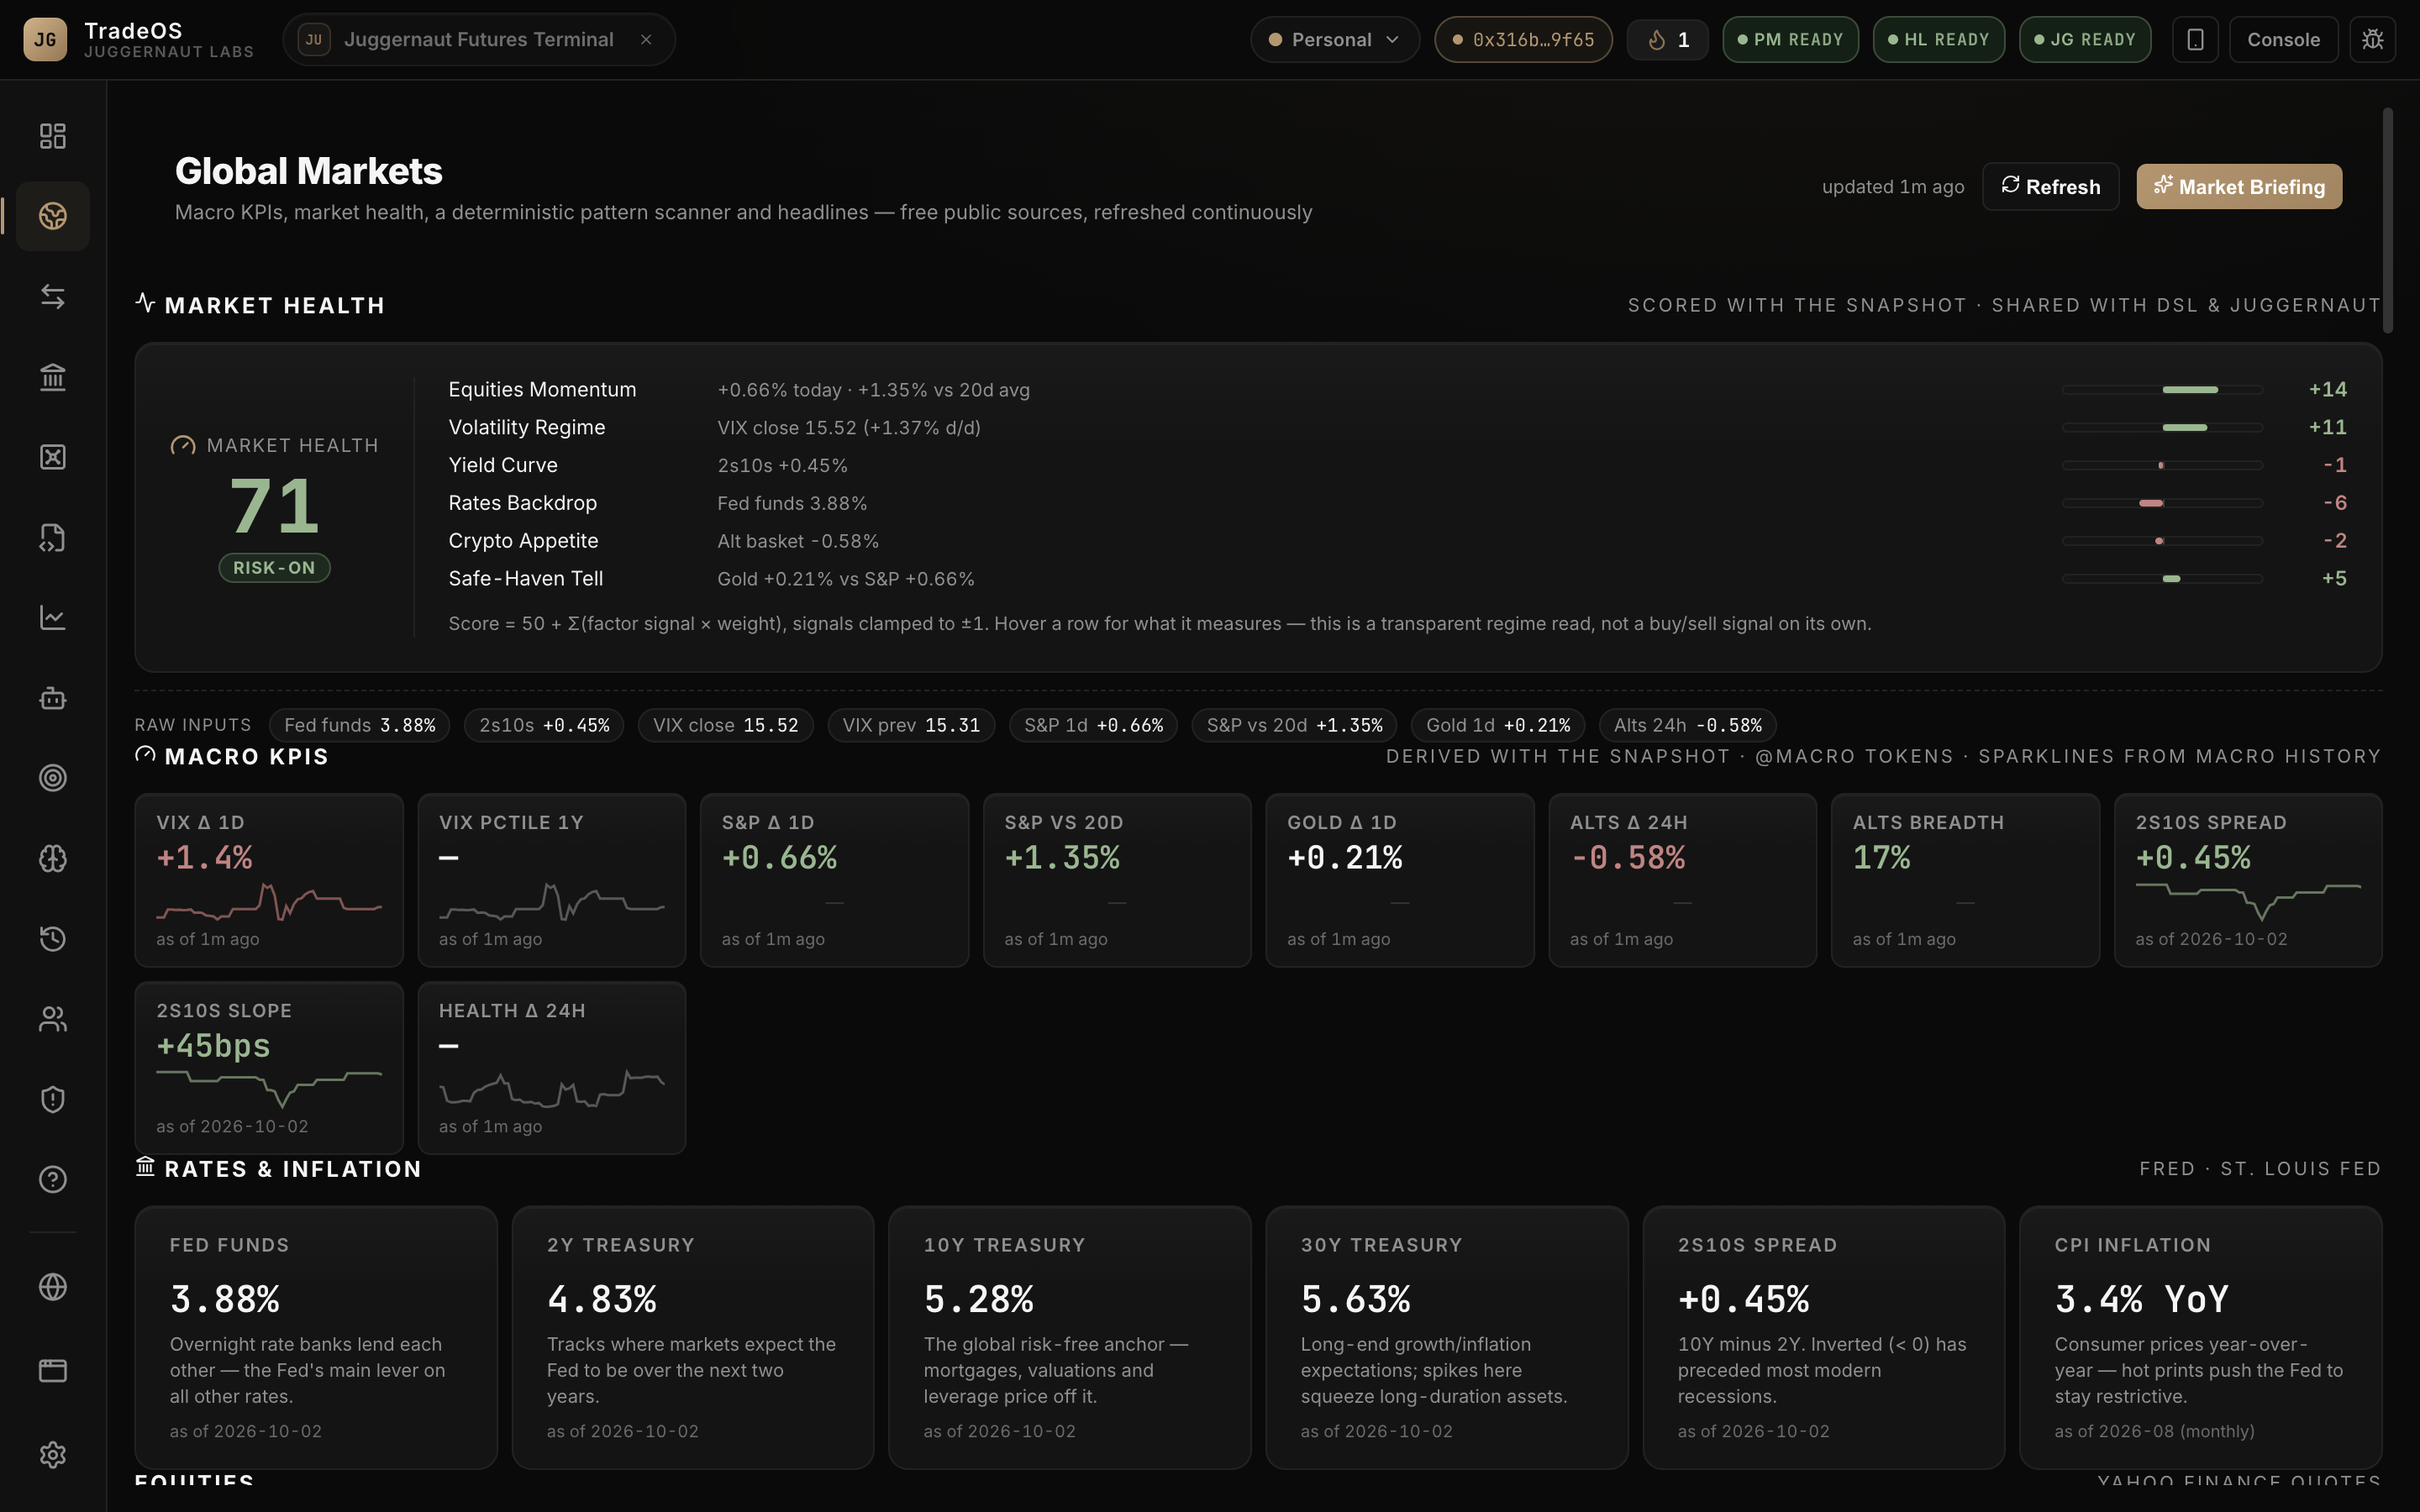This screenshot has height=1512, width=2420.
Task: Click the JG READY status badge
Action: click(2085, 40)
